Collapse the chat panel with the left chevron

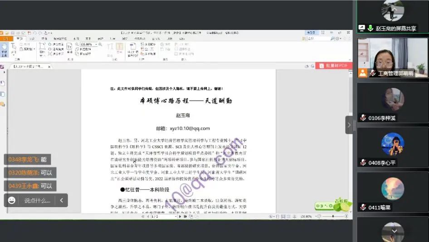pyautogui.click(x=61, y=200)
